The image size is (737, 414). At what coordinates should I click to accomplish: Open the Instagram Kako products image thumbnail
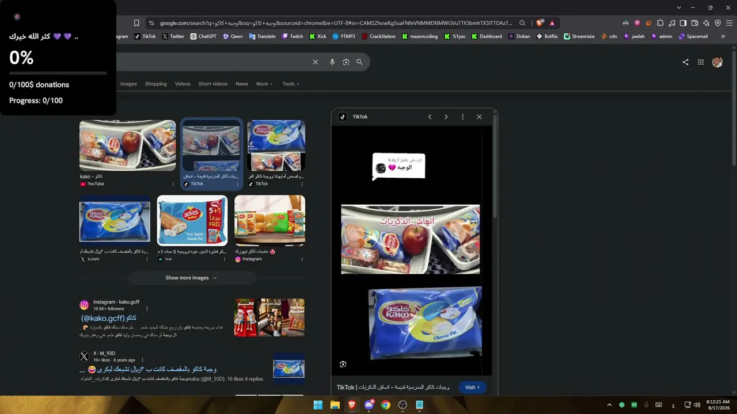point(269,221)
